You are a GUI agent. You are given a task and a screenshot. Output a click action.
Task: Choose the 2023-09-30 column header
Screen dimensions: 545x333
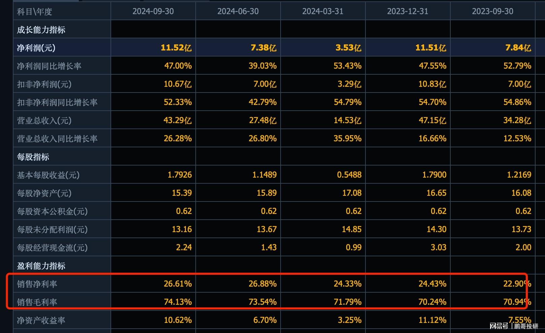coord(492,11)
